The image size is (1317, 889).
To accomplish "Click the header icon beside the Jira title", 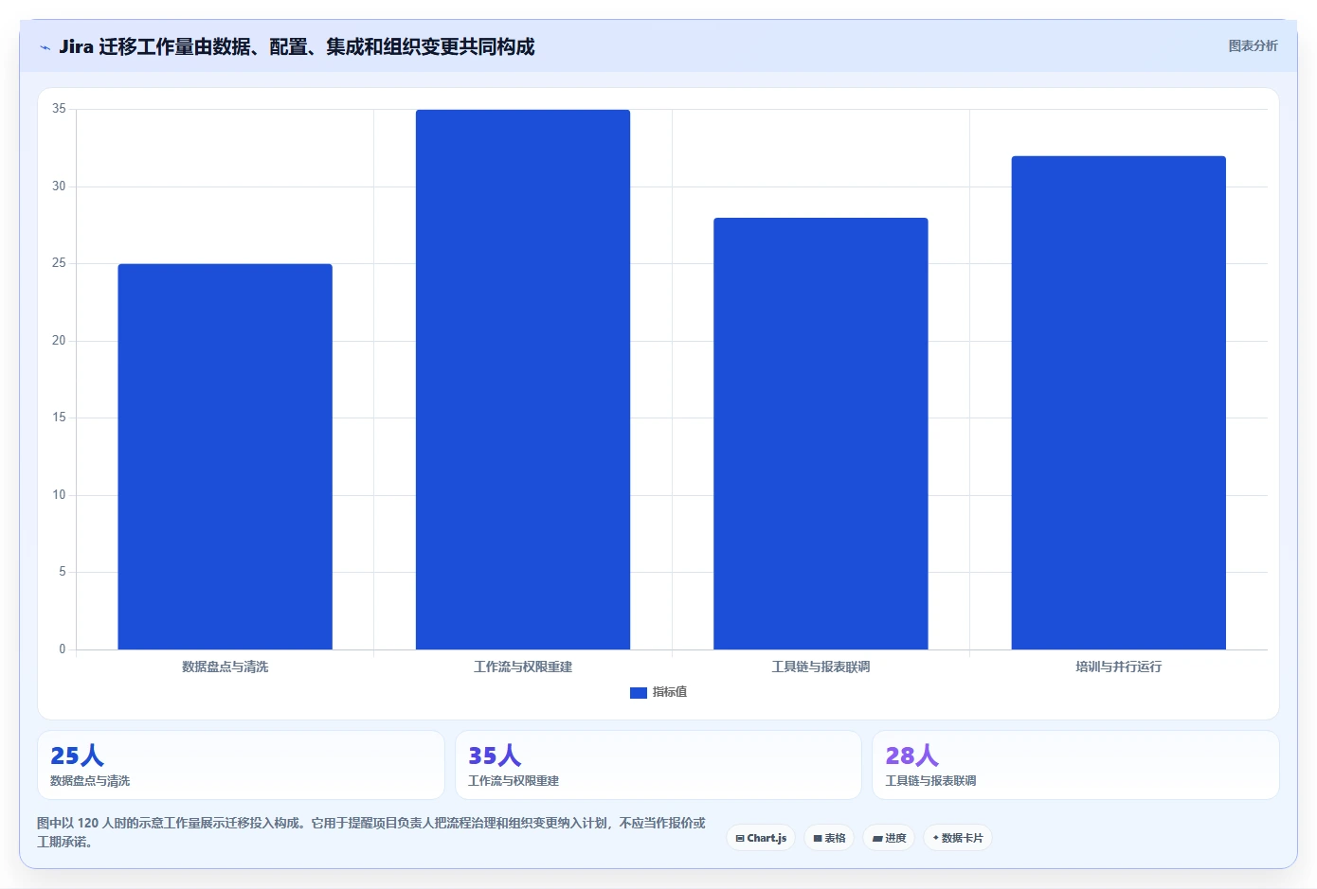I will [45, 47].
